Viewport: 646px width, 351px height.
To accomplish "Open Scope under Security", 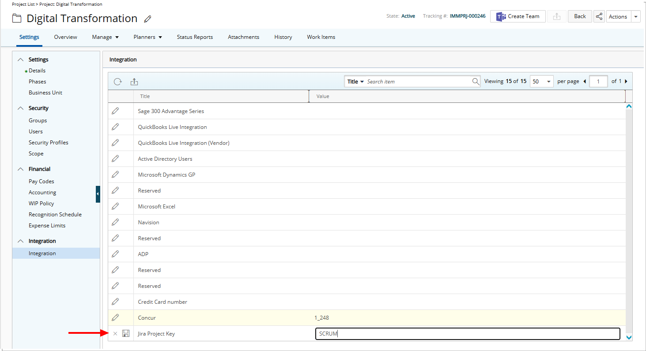I will click(x=36, y=154).
